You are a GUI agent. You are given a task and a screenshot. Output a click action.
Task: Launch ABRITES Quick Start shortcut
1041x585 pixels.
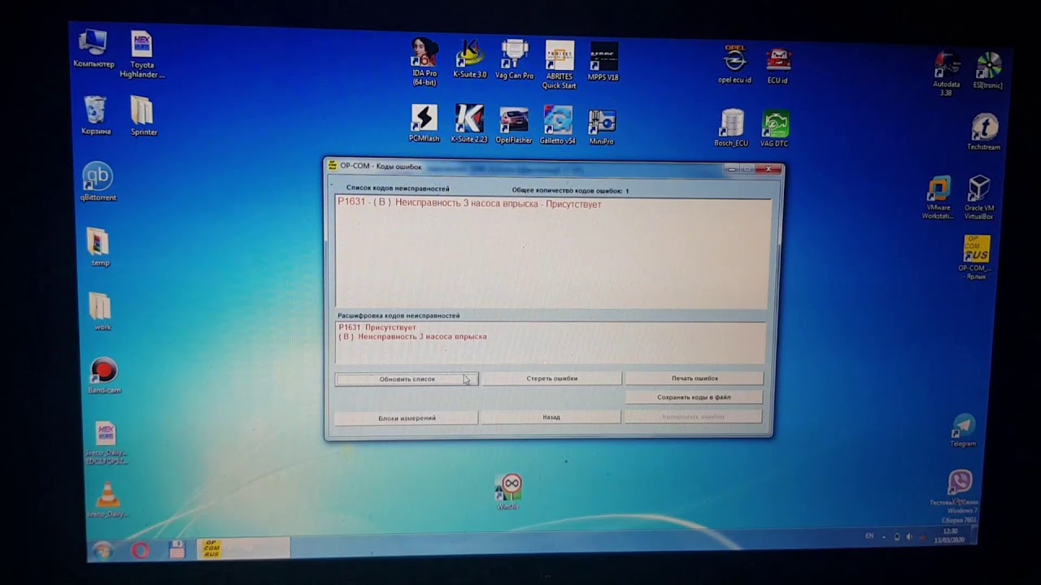[x=560, y=64]
